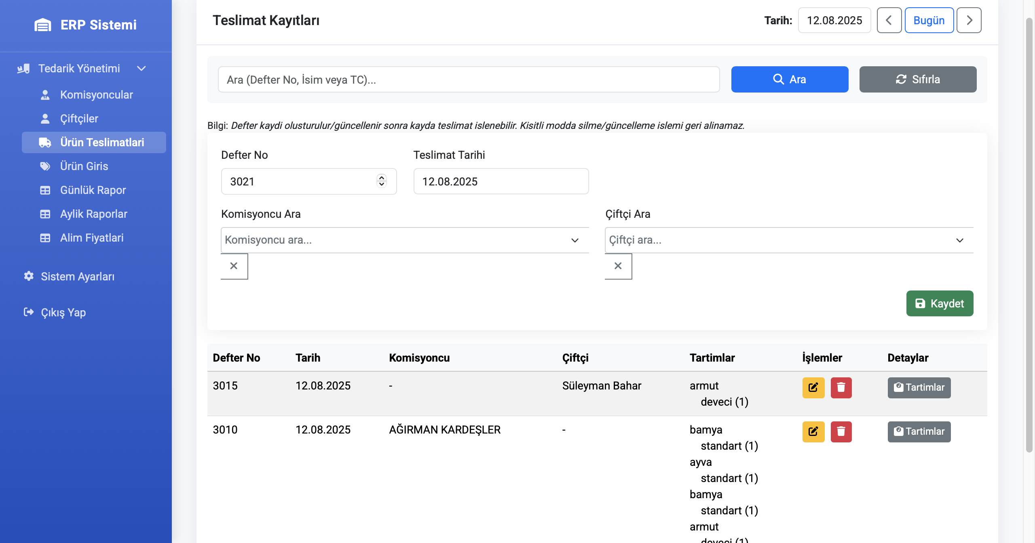This screenshot has width=1035, height=543.
Task: Click the Defter No stepper arrows
Action: tap(382, 181)
